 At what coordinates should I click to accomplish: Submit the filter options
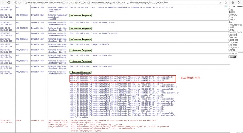tap(233, 57)
